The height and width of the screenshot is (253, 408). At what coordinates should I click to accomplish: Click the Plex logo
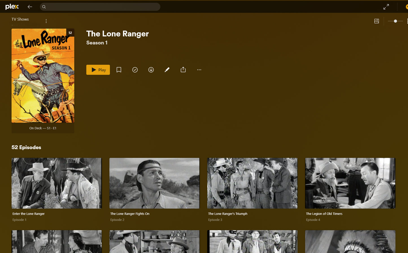pos(12,7)
